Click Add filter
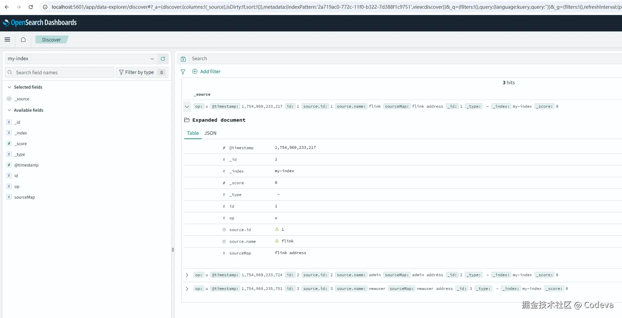The width and height of the screenshot is (622, 318). 206,72
